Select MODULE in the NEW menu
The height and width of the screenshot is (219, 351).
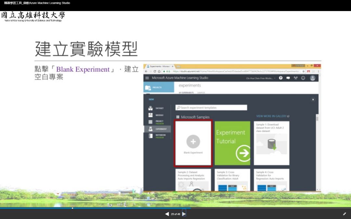tap(157, 115)
